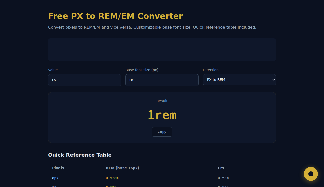Screen dimensions: 324x187
Task: Focus the Value input field
Action: click(85, 80)
